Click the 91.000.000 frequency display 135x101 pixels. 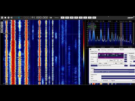coord(36,18)
